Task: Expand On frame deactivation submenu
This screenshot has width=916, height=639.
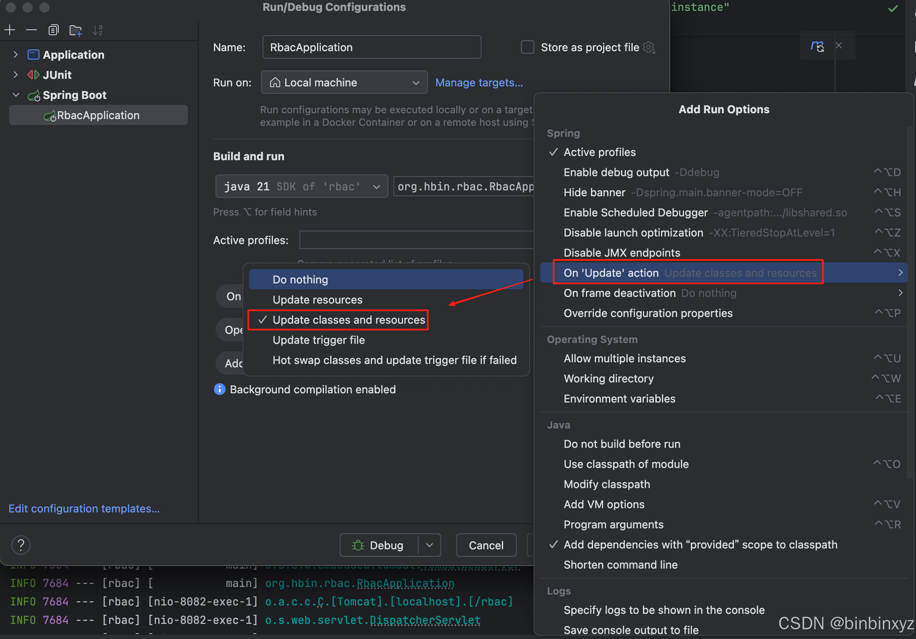Action: pos(723,293)
